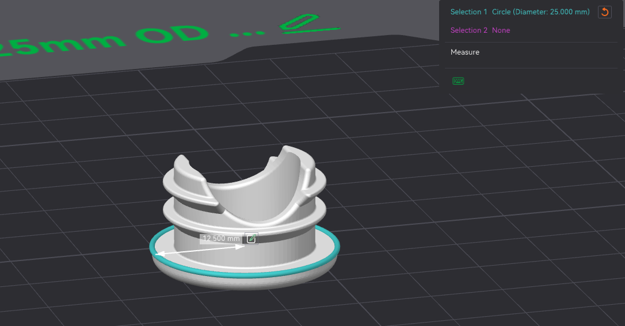Click the green keyboard shortcuts icon
625x326 pixels.
pyautogui.click(x=458, y=81)
